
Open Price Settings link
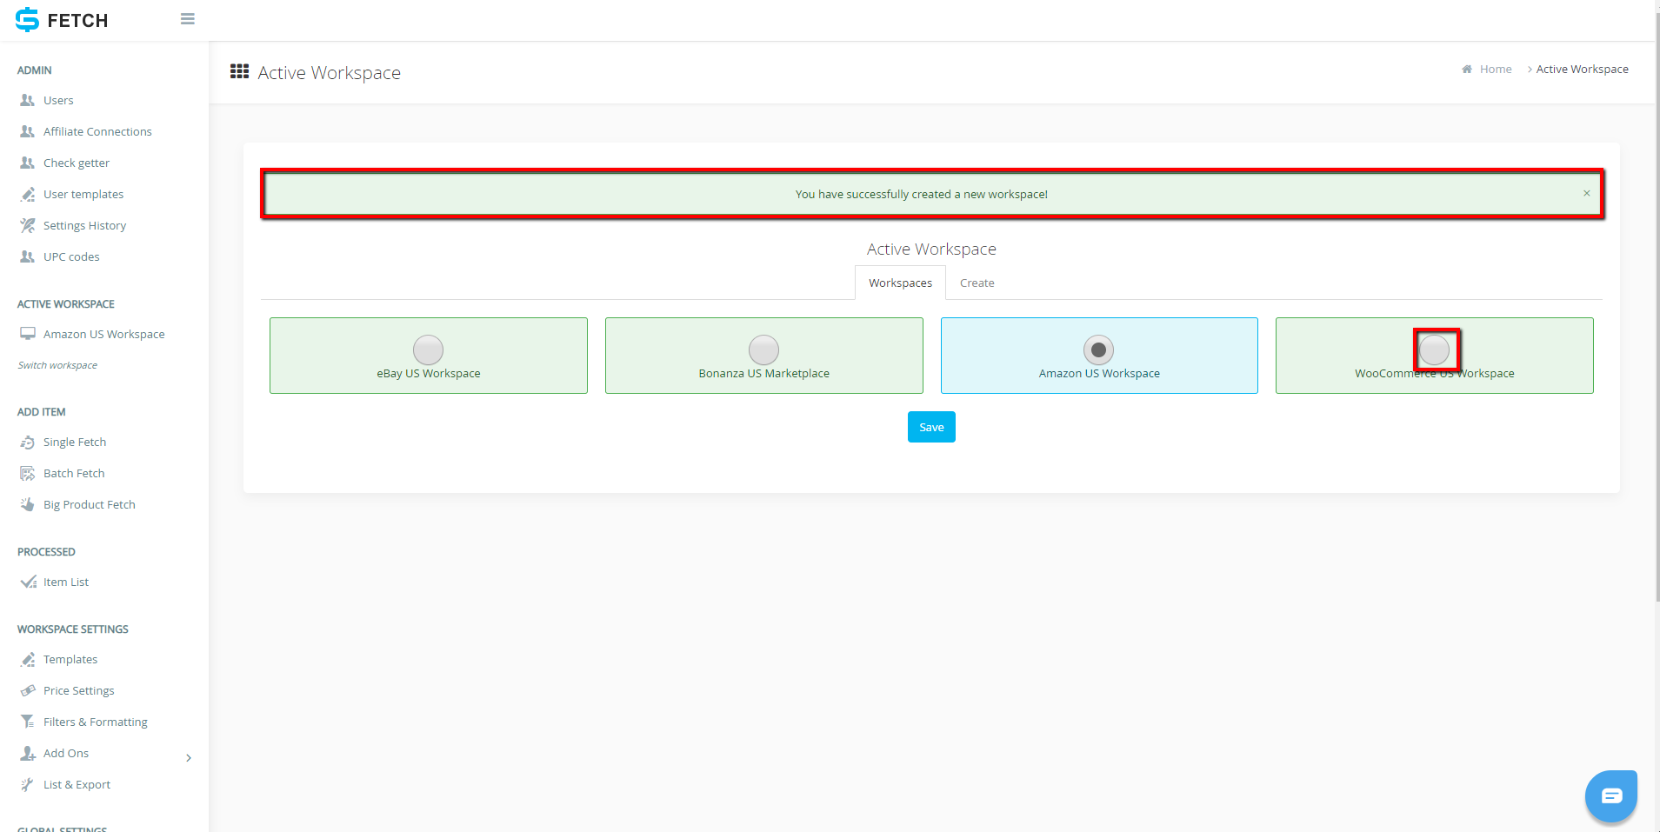click(79, 690)
